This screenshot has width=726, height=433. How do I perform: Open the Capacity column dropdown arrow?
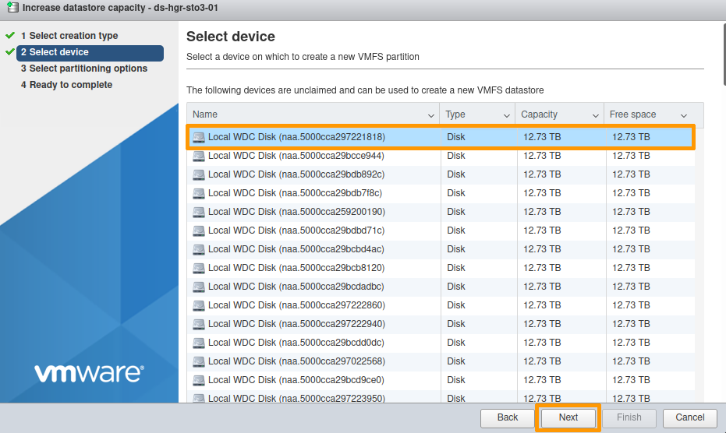[x=596, y=115]
